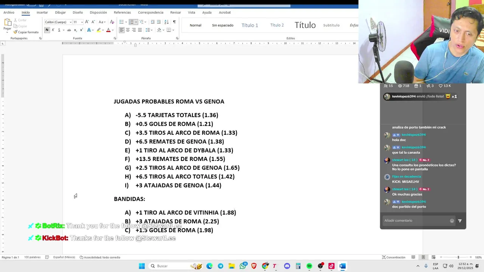This screenshot has height=272, width=484.
Task: Open font name Calibri dropdown
Action: [x=70, y=22]
